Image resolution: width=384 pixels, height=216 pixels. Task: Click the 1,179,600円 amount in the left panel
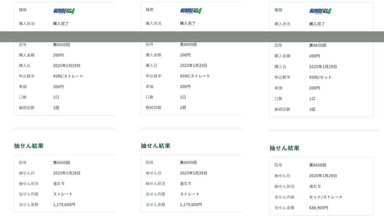[64, 205]
